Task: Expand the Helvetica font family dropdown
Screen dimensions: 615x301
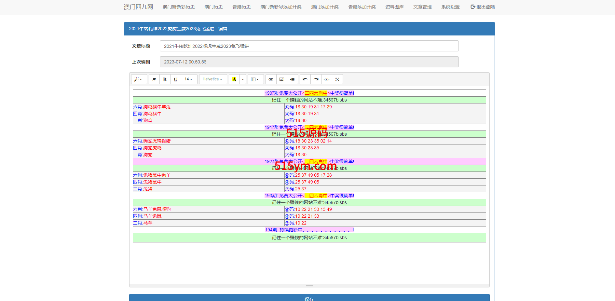Action: click(x=212, y=79)
